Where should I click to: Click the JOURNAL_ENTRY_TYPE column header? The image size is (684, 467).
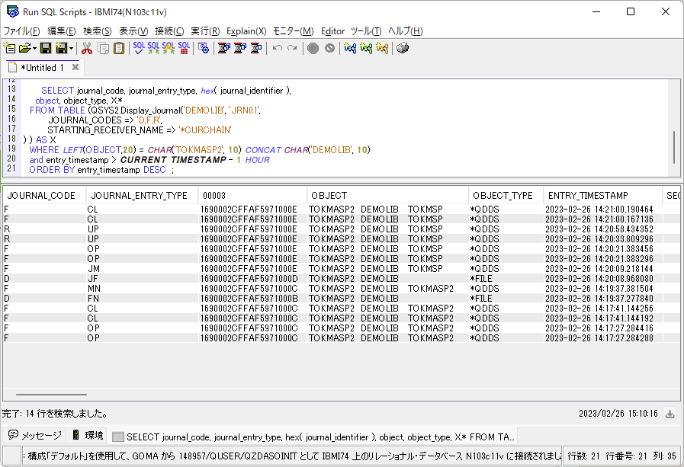142,196
